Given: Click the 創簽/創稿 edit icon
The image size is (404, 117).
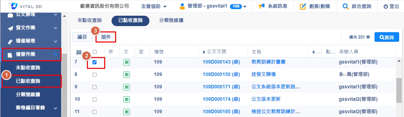Looking at the screenshot, I should coord(303,7).
